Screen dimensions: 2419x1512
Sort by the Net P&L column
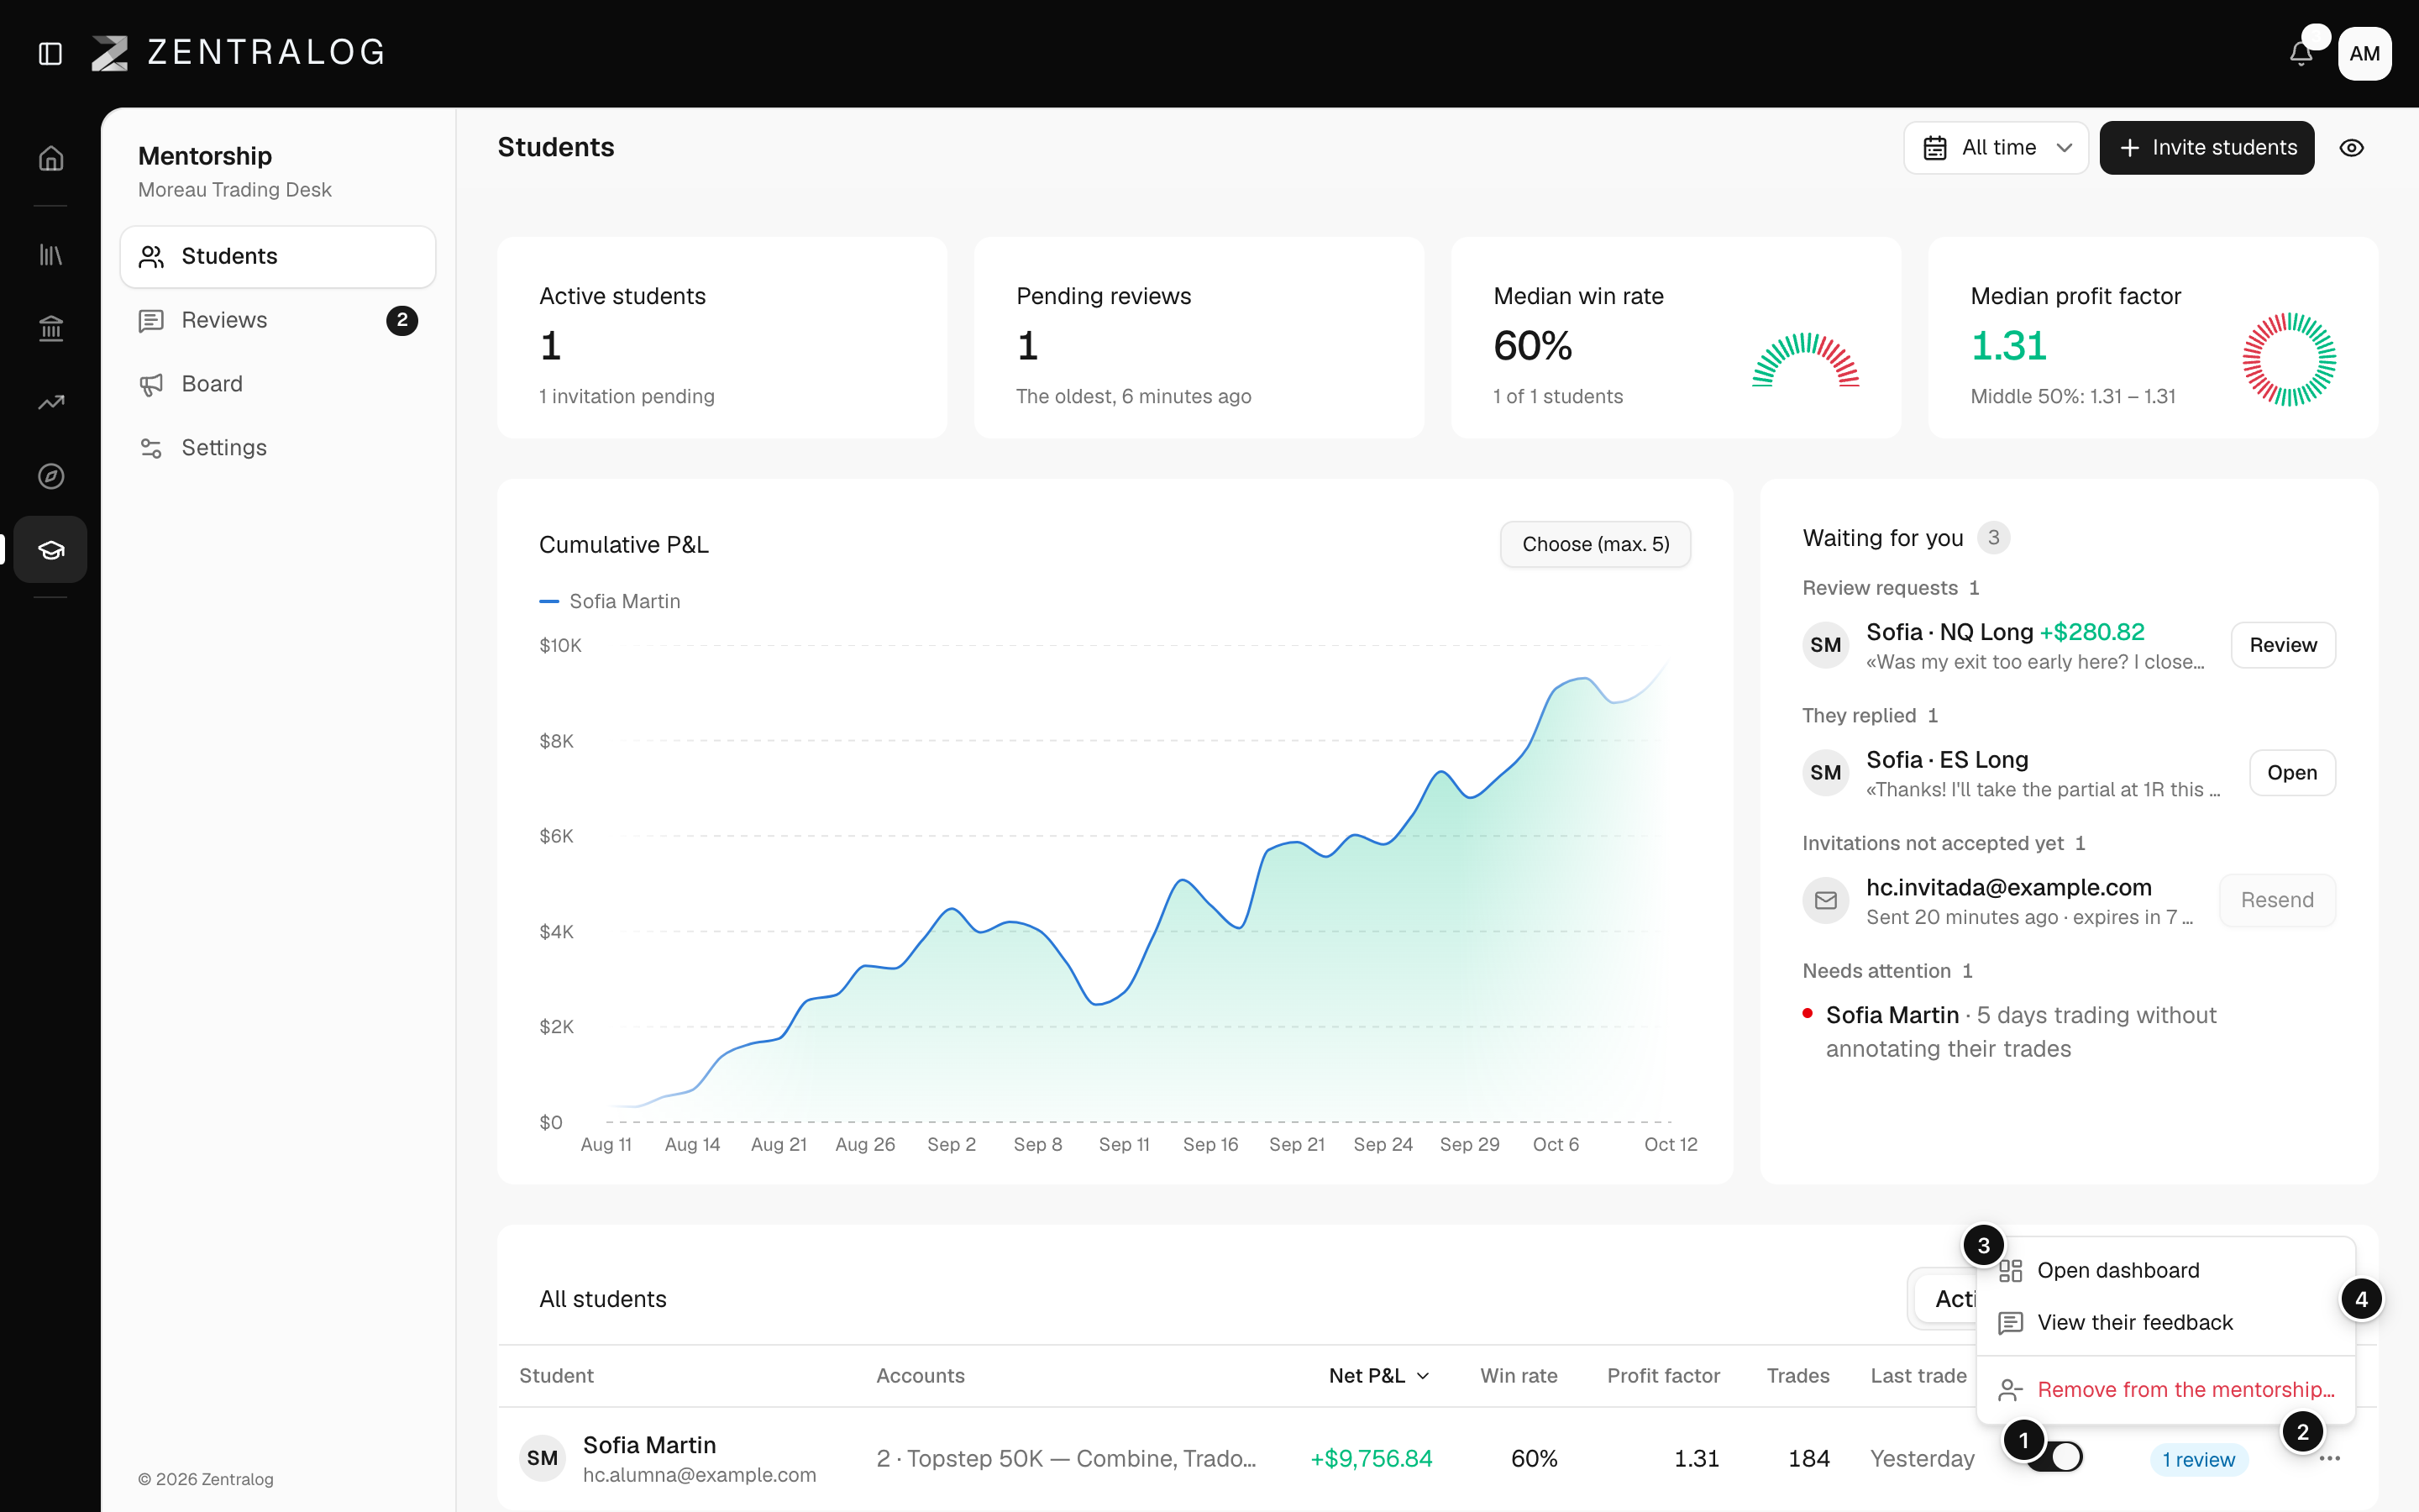click(x=1378, y=1375)
